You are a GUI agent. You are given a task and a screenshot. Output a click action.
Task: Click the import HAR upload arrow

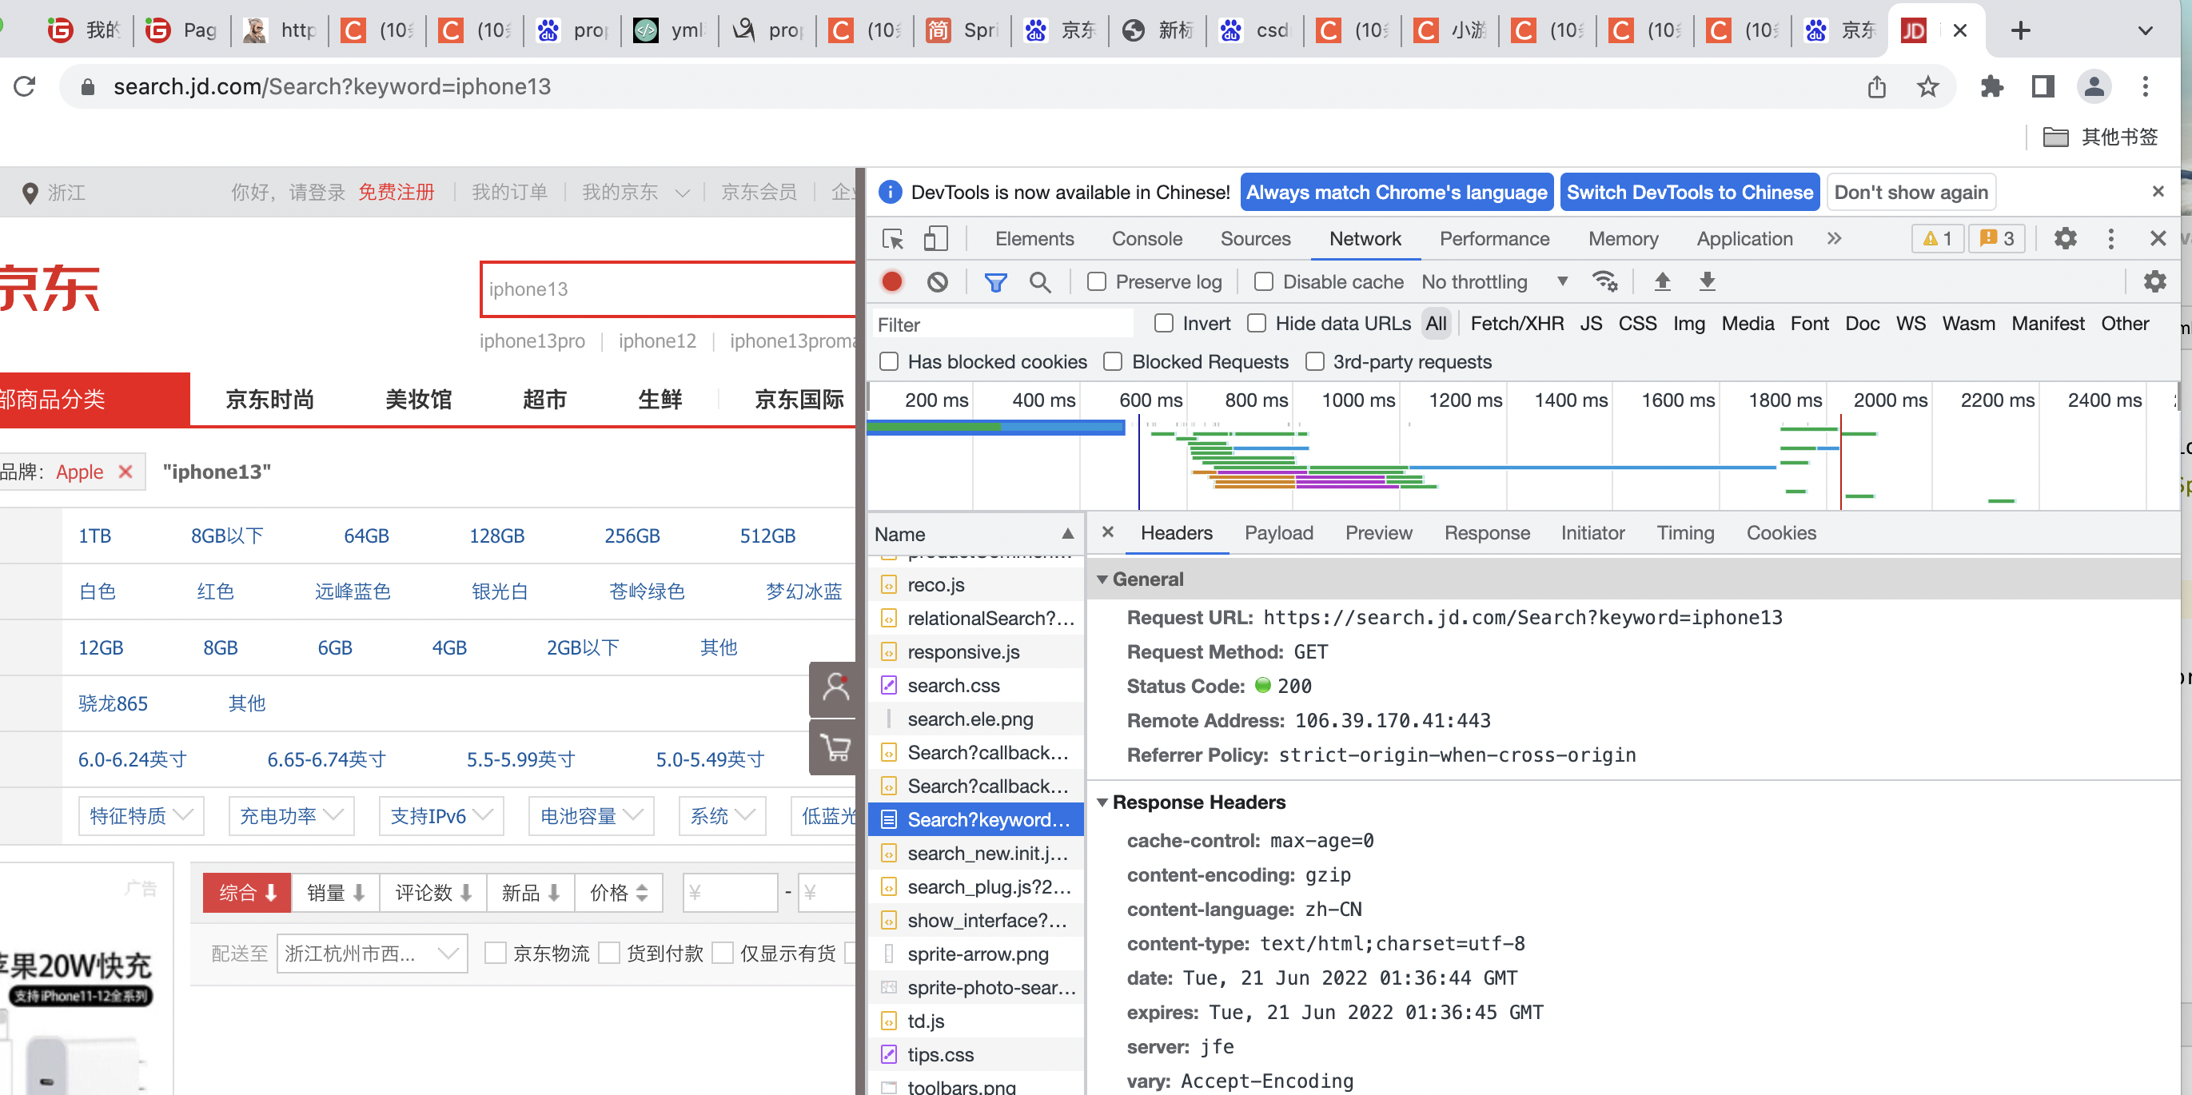[1662, 281]
